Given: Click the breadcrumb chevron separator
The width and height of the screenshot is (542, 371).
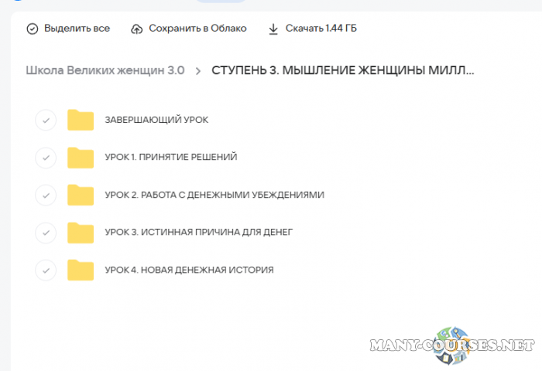Looking at the screenshot, I should pyautogui.click(x=198, y=71).
